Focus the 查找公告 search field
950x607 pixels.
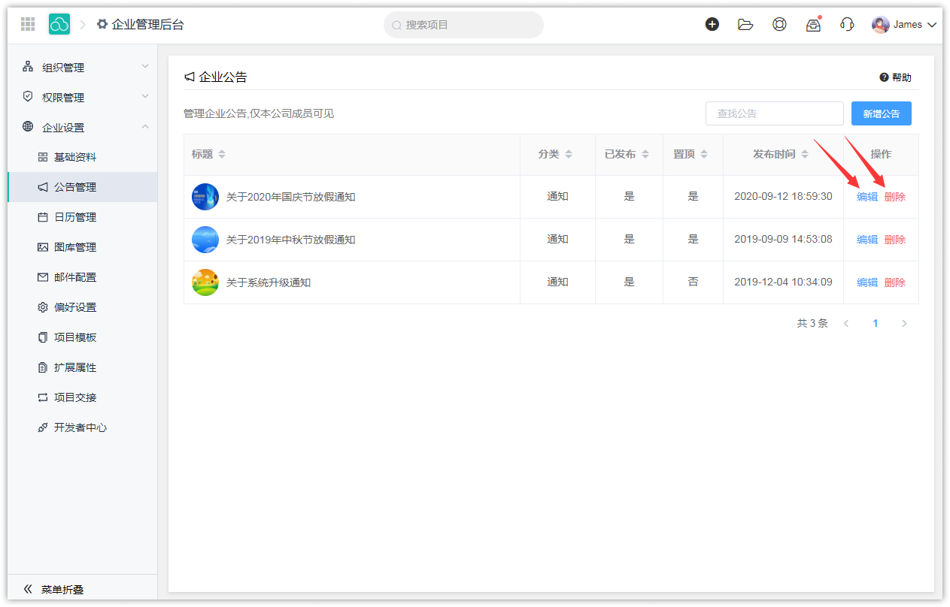point(774,113)
